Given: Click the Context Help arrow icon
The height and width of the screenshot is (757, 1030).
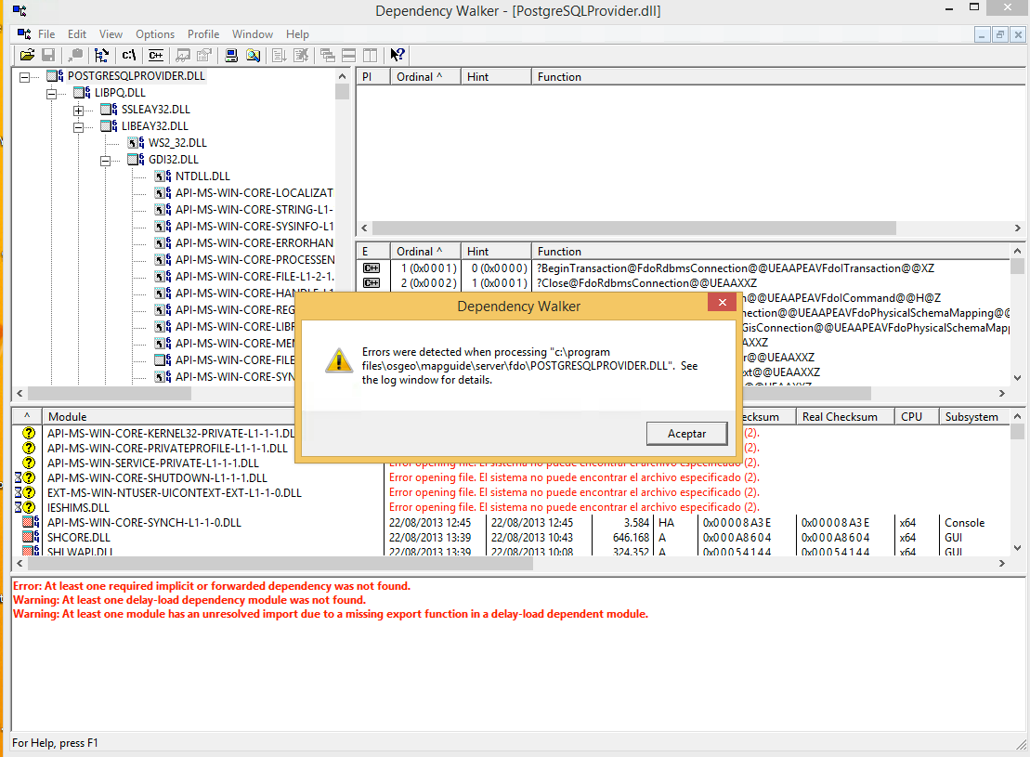Looking at the screenshot, I should tap(398, 55).
